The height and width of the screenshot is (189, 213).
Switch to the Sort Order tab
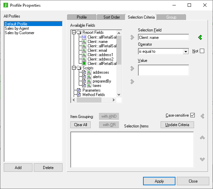click(x=111, y=17)
